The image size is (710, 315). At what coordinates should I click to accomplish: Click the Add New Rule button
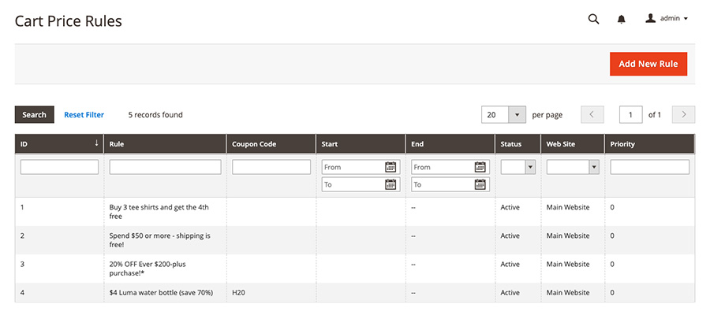(x=648, y=64)
